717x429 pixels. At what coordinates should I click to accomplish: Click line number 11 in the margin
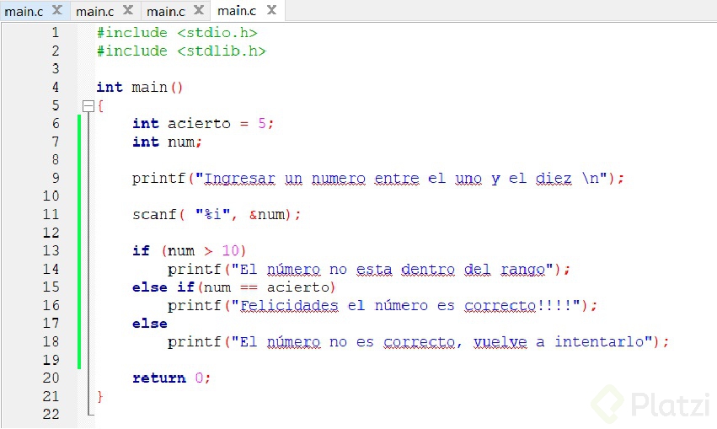[51, 214]
